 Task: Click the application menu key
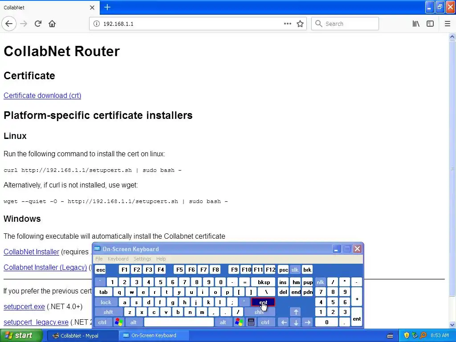(251, 322)
